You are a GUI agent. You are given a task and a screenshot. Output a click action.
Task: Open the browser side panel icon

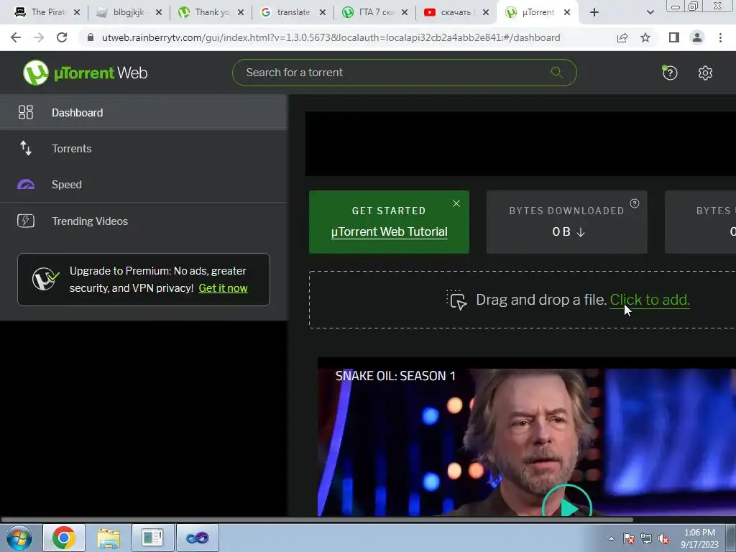[674, 37]
